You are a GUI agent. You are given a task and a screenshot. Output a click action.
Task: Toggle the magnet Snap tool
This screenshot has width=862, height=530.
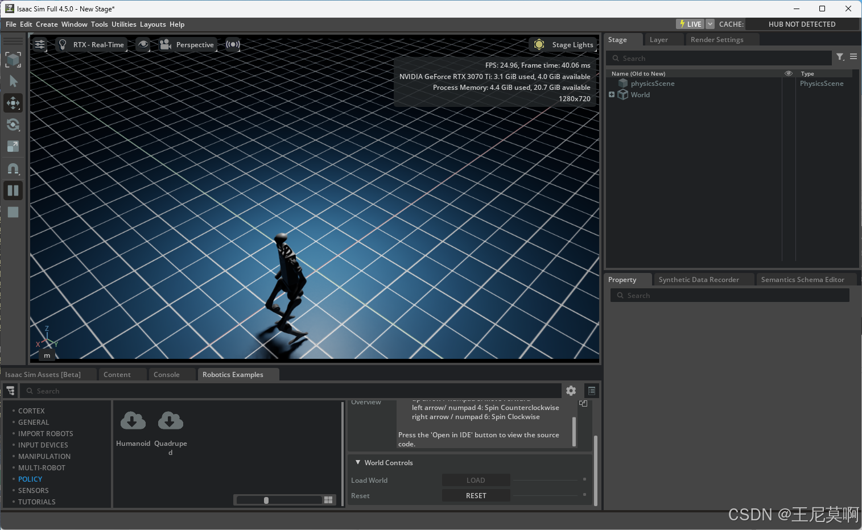pos(13,169)
